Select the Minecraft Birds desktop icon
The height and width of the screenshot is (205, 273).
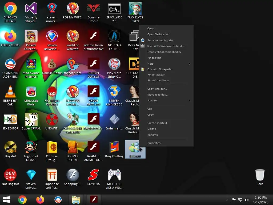31,96
